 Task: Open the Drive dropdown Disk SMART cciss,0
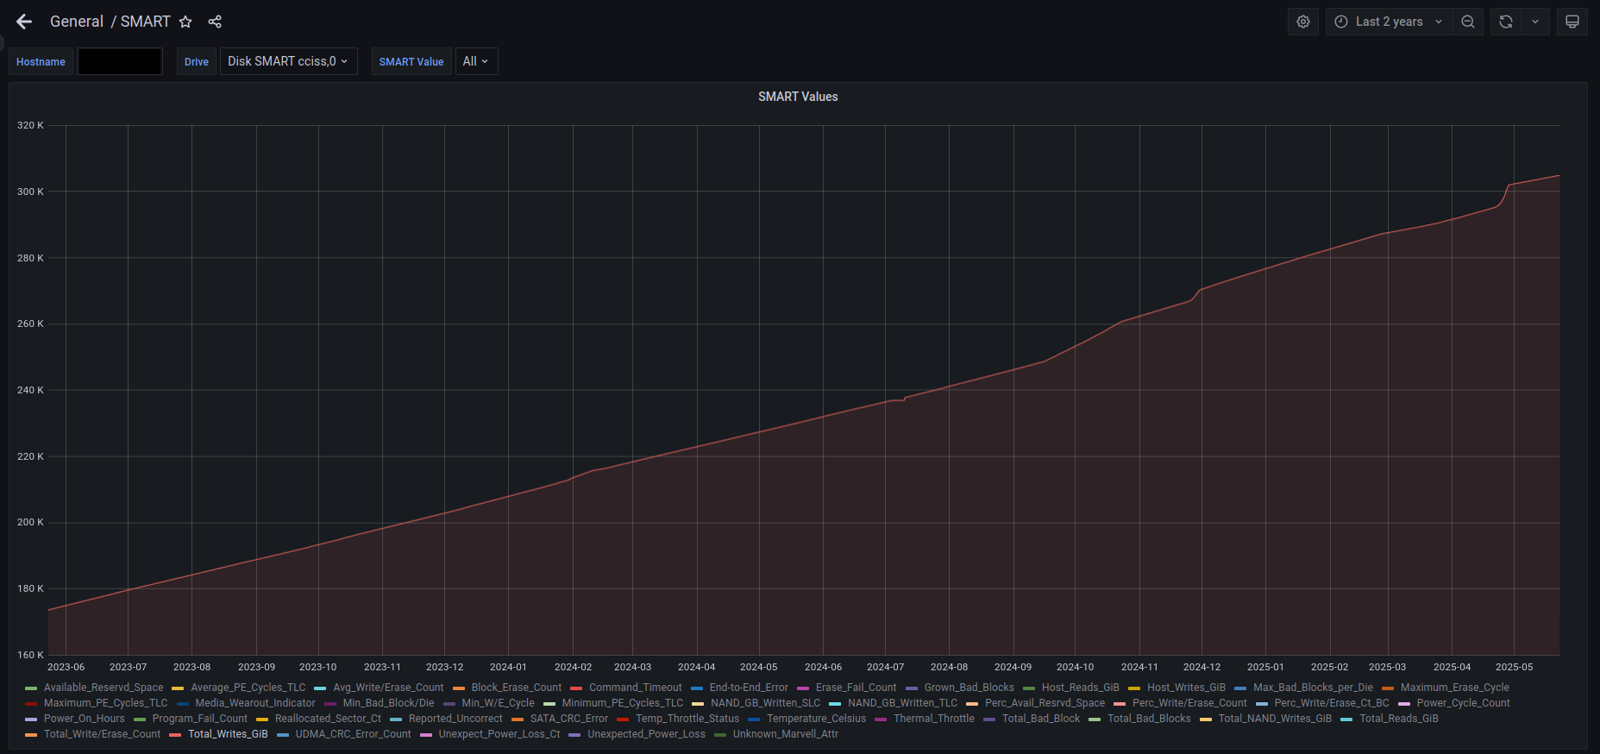288,61
